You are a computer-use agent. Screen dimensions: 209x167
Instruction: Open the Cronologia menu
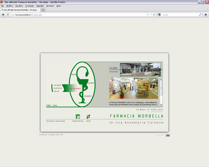(x=30, y=6)
